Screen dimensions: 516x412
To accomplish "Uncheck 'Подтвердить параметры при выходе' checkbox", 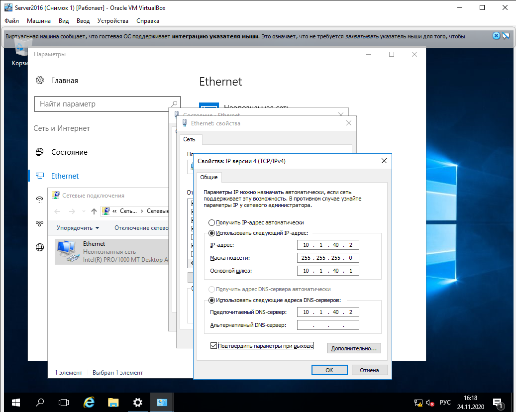I will 214,346.
